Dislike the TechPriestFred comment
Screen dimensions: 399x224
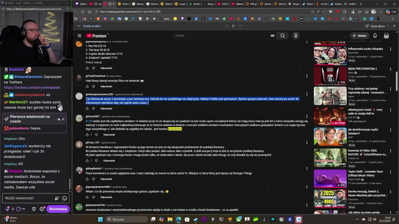pyautogui.click(x=93, y=86)
